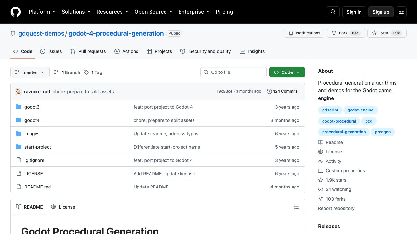This screenshot has width=417, height=234.
Task: Open appearance settings icon in header
Action: [401, 12]
